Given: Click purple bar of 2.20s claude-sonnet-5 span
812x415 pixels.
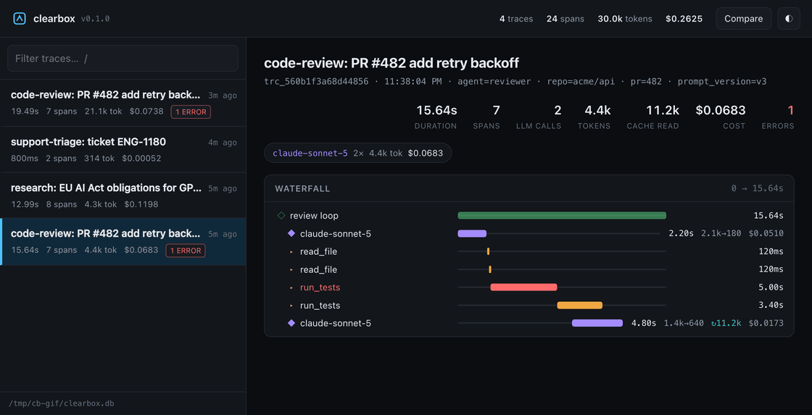Looking at the screenshot, I should point(472,233).
